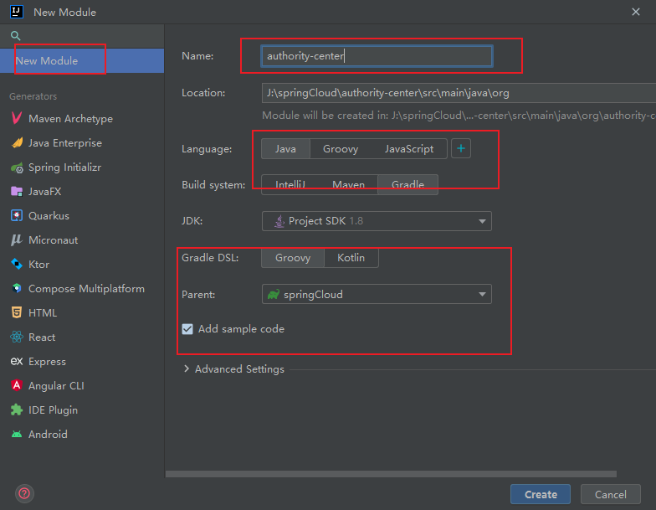Click the Generators heading text
Screen dimensions: 656x510
33,96
